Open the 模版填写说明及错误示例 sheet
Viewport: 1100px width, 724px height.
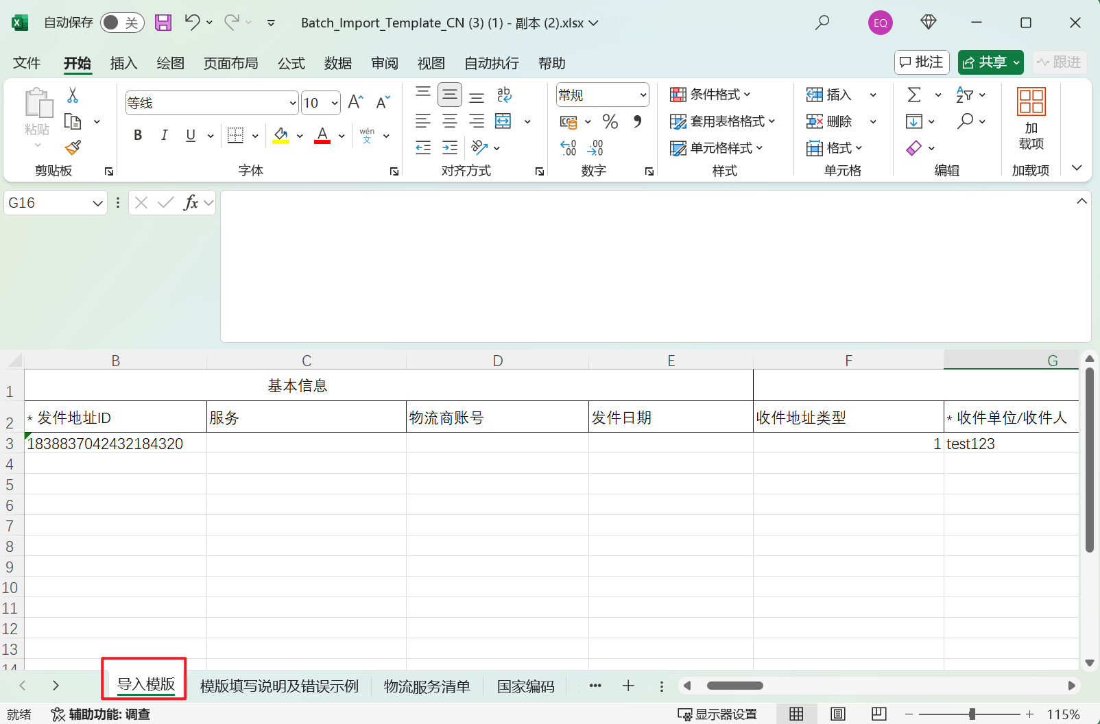coord(279,686)
